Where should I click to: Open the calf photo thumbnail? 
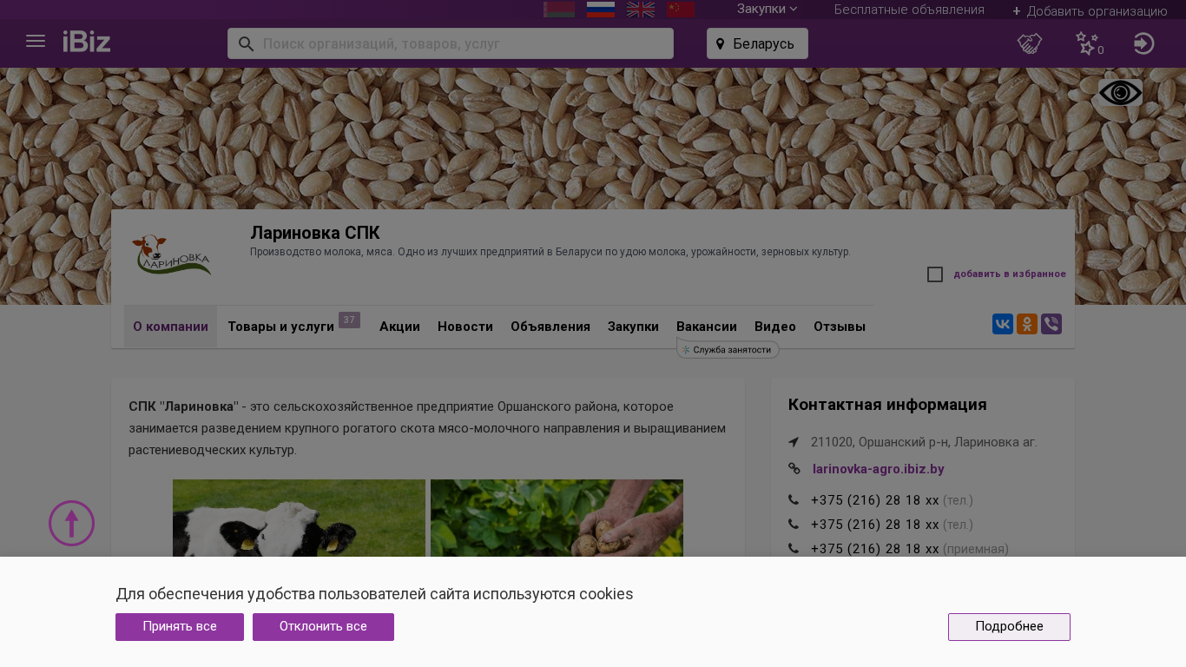coord(299,518)
